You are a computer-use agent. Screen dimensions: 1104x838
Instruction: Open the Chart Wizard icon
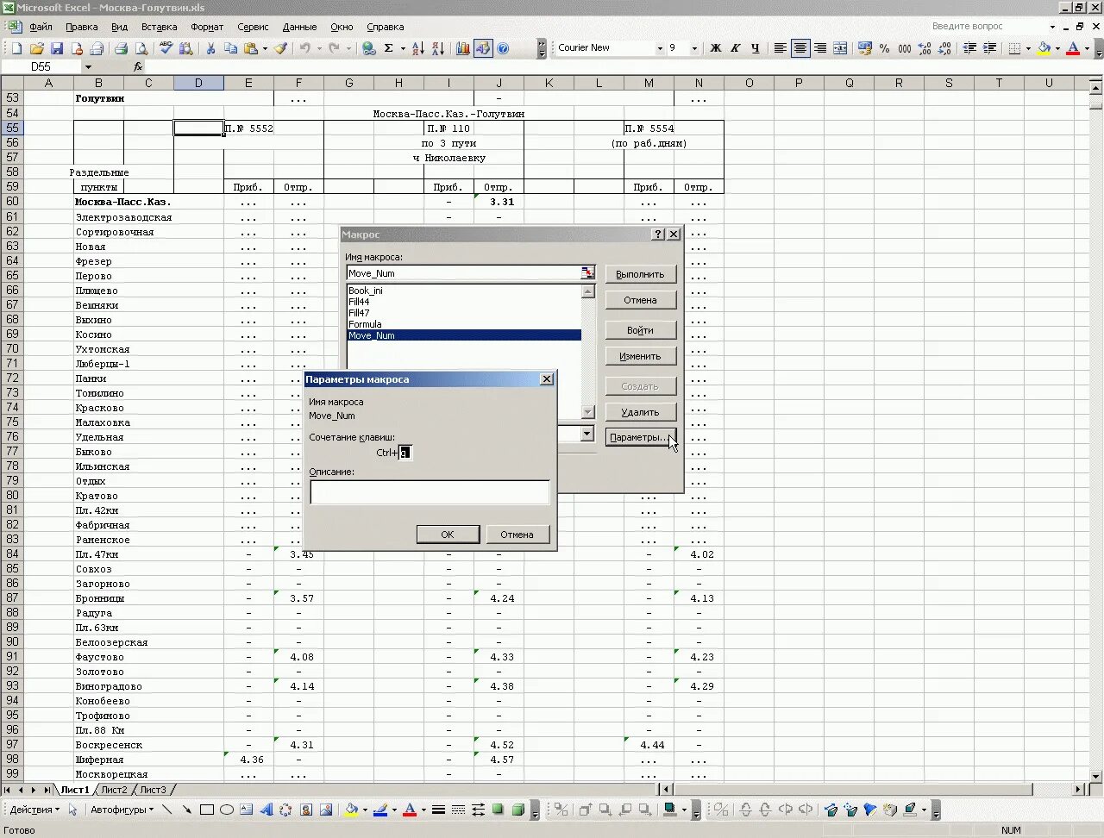[462, 48]
